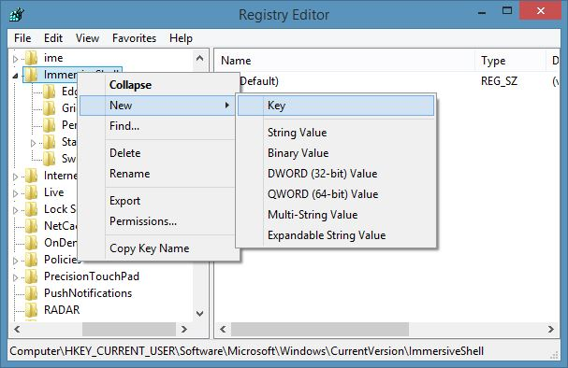Open the File menu
The image size is (568, 368).
pos(22,38)
